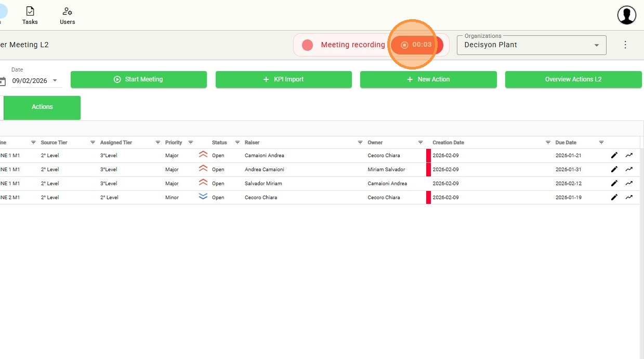Open trend chart for Miriam Salvador's action
The height and width of the screenshot is (359, 644).
pos(629,169)
